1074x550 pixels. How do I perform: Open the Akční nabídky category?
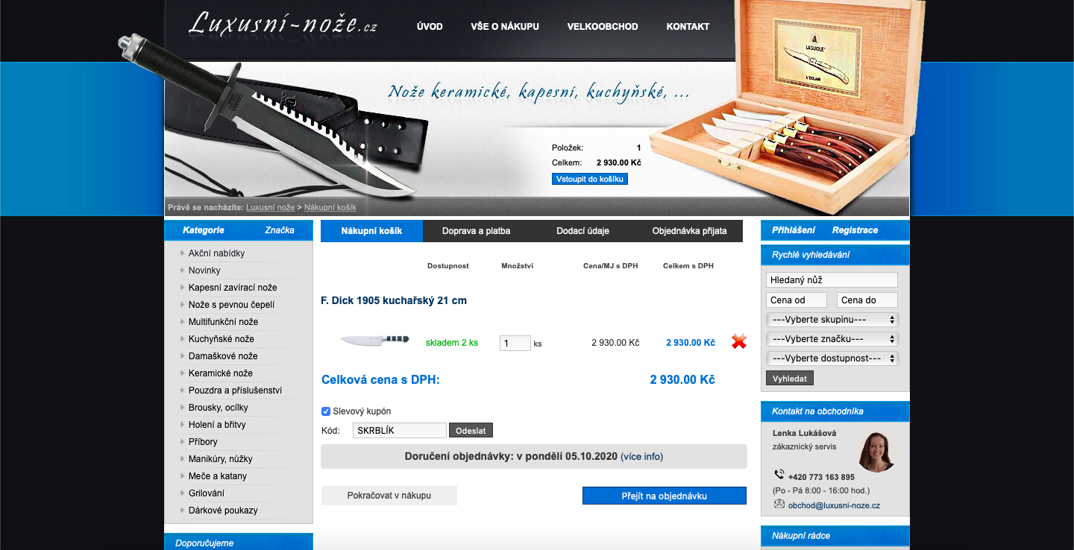216,253
